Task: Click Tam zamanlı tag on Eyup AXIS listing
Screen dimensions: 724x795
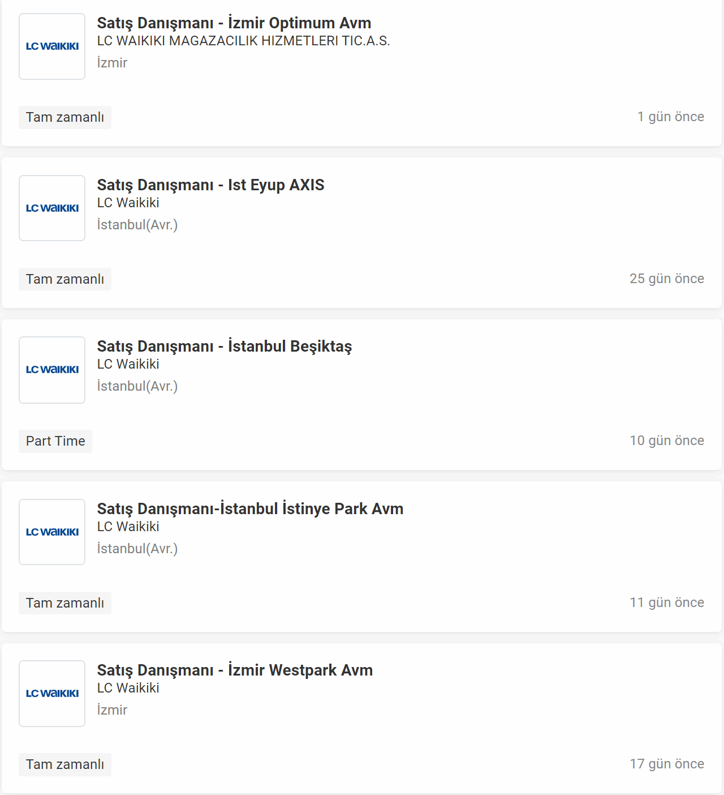Action: coord(65,279)
